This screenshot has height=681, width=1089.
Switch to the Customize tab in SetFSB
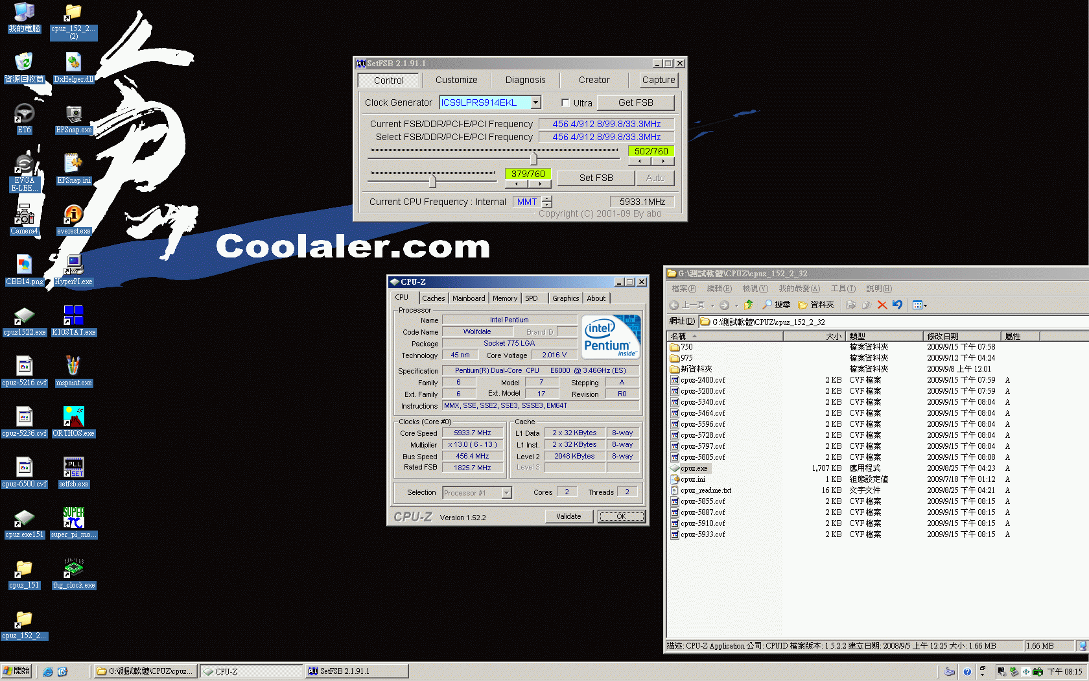point(456,80)
